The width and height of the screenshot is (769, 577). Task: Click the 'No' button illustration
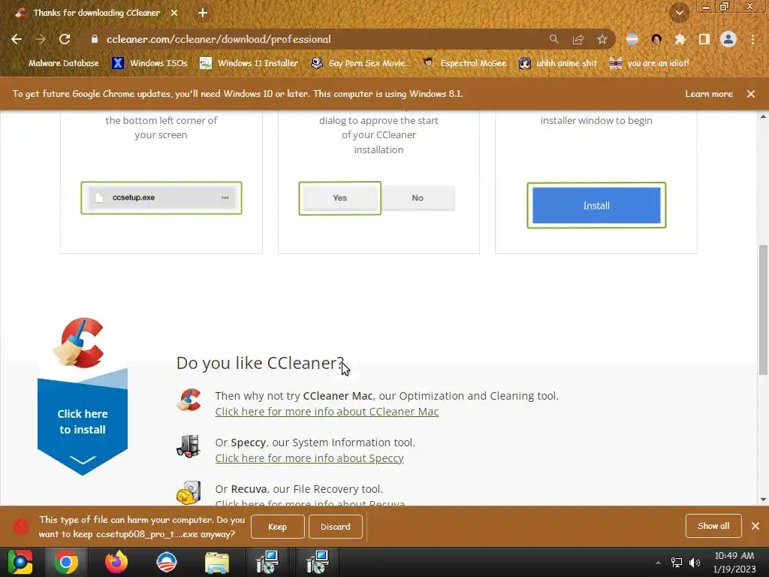pos(418,198)
